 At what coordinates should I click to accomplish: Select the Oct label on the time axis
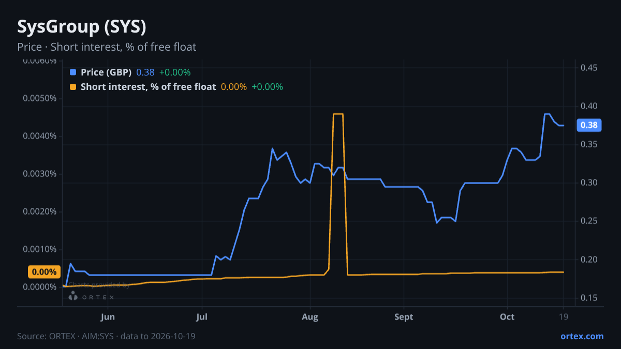coord(507,317)
